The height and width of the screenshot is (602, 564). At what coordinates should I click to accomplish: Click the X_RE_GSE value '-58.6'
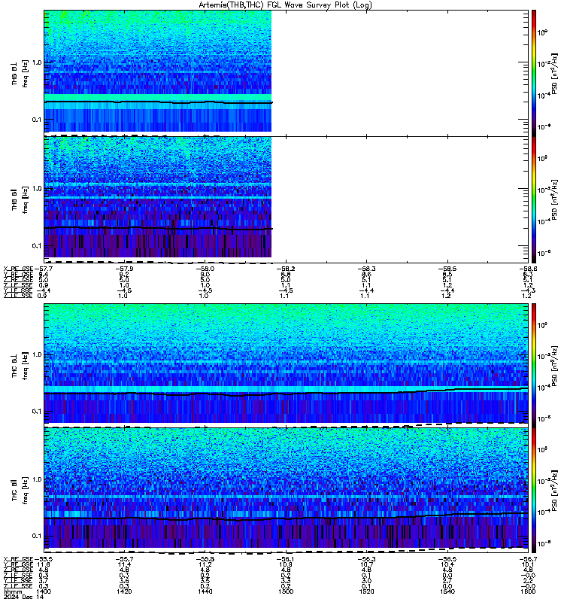pyautogui.click(x=528, y=269)
